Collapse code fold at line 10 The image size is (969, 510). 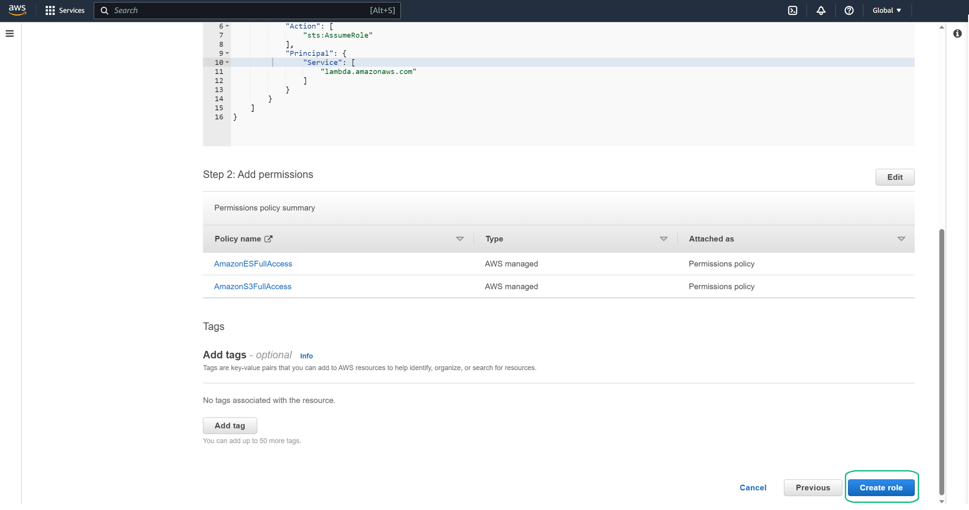[227, 62]
